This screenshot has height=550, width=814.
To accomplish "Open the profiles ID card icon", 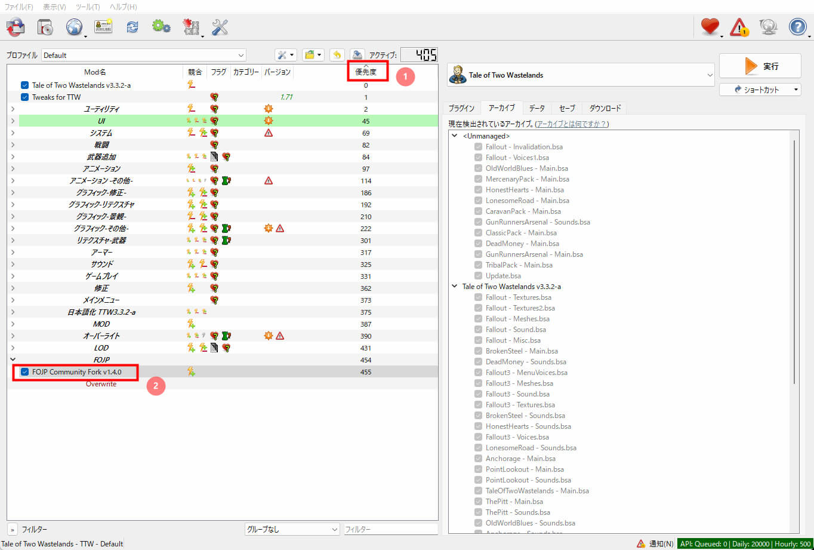I will [103, 27].
